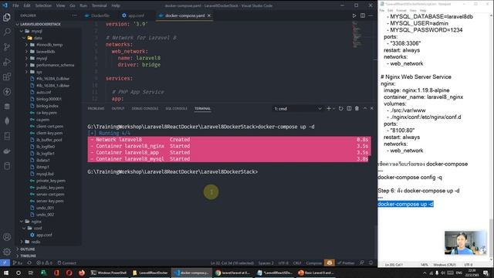Open the lightning bolt extension icon in activity bar
The width and height of the screenshot is (494, 278).
coord(7,92)
